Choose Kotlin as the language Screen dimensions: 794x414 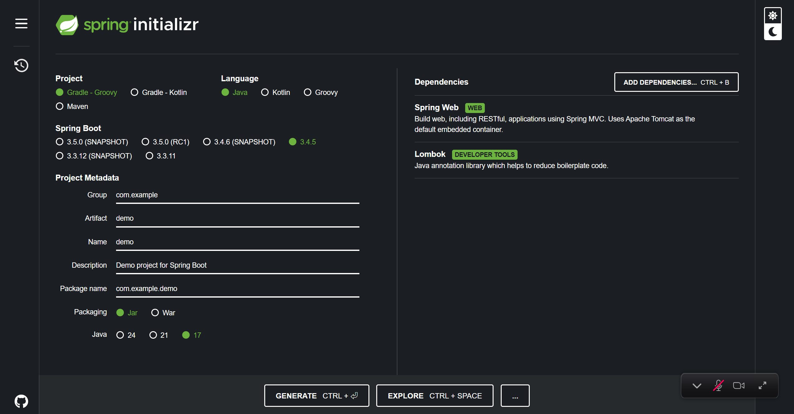click(x=265, y=92)
